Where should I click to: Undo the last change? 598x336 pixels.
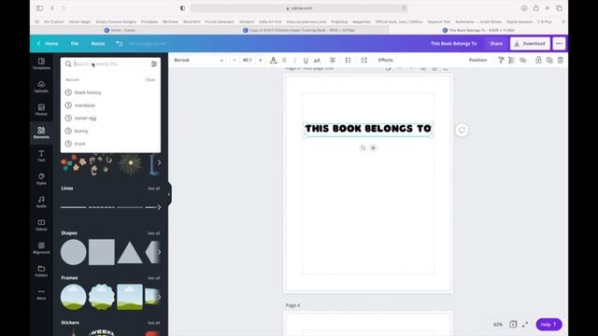[x=120, y=44]
